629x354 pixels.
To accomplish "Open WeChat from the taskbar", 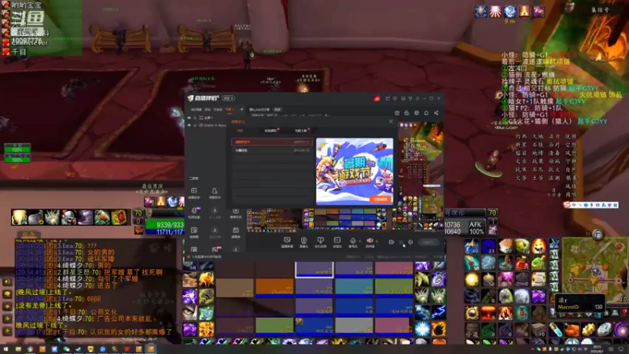I will tap(66, 349).
